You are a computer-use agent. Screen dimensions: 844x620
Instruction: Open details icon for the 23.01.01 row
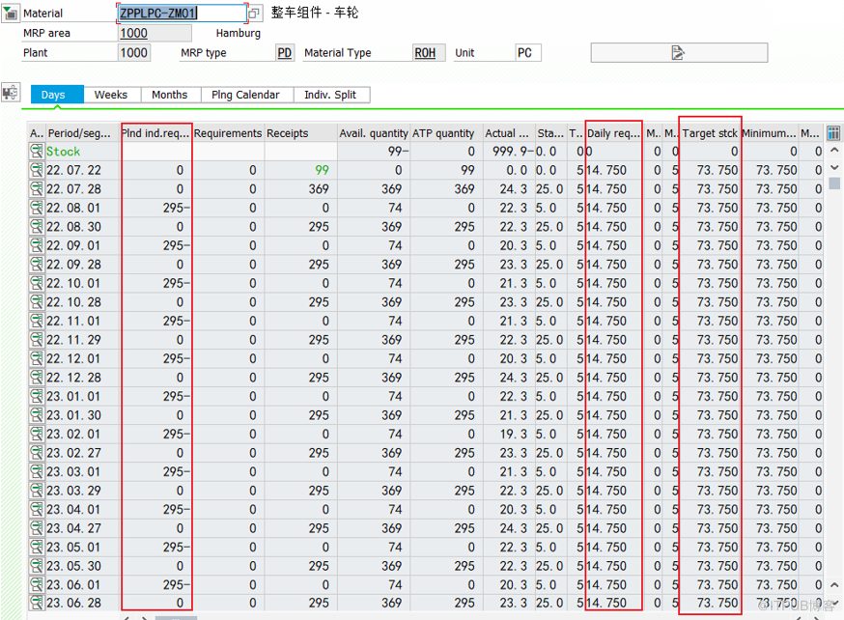pyautogui.click(x=37, y=396)
